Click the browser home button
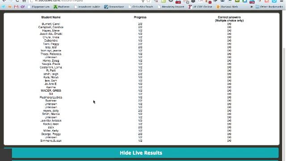The height and width of the screenshot is (161, 286). pos(24,1)
